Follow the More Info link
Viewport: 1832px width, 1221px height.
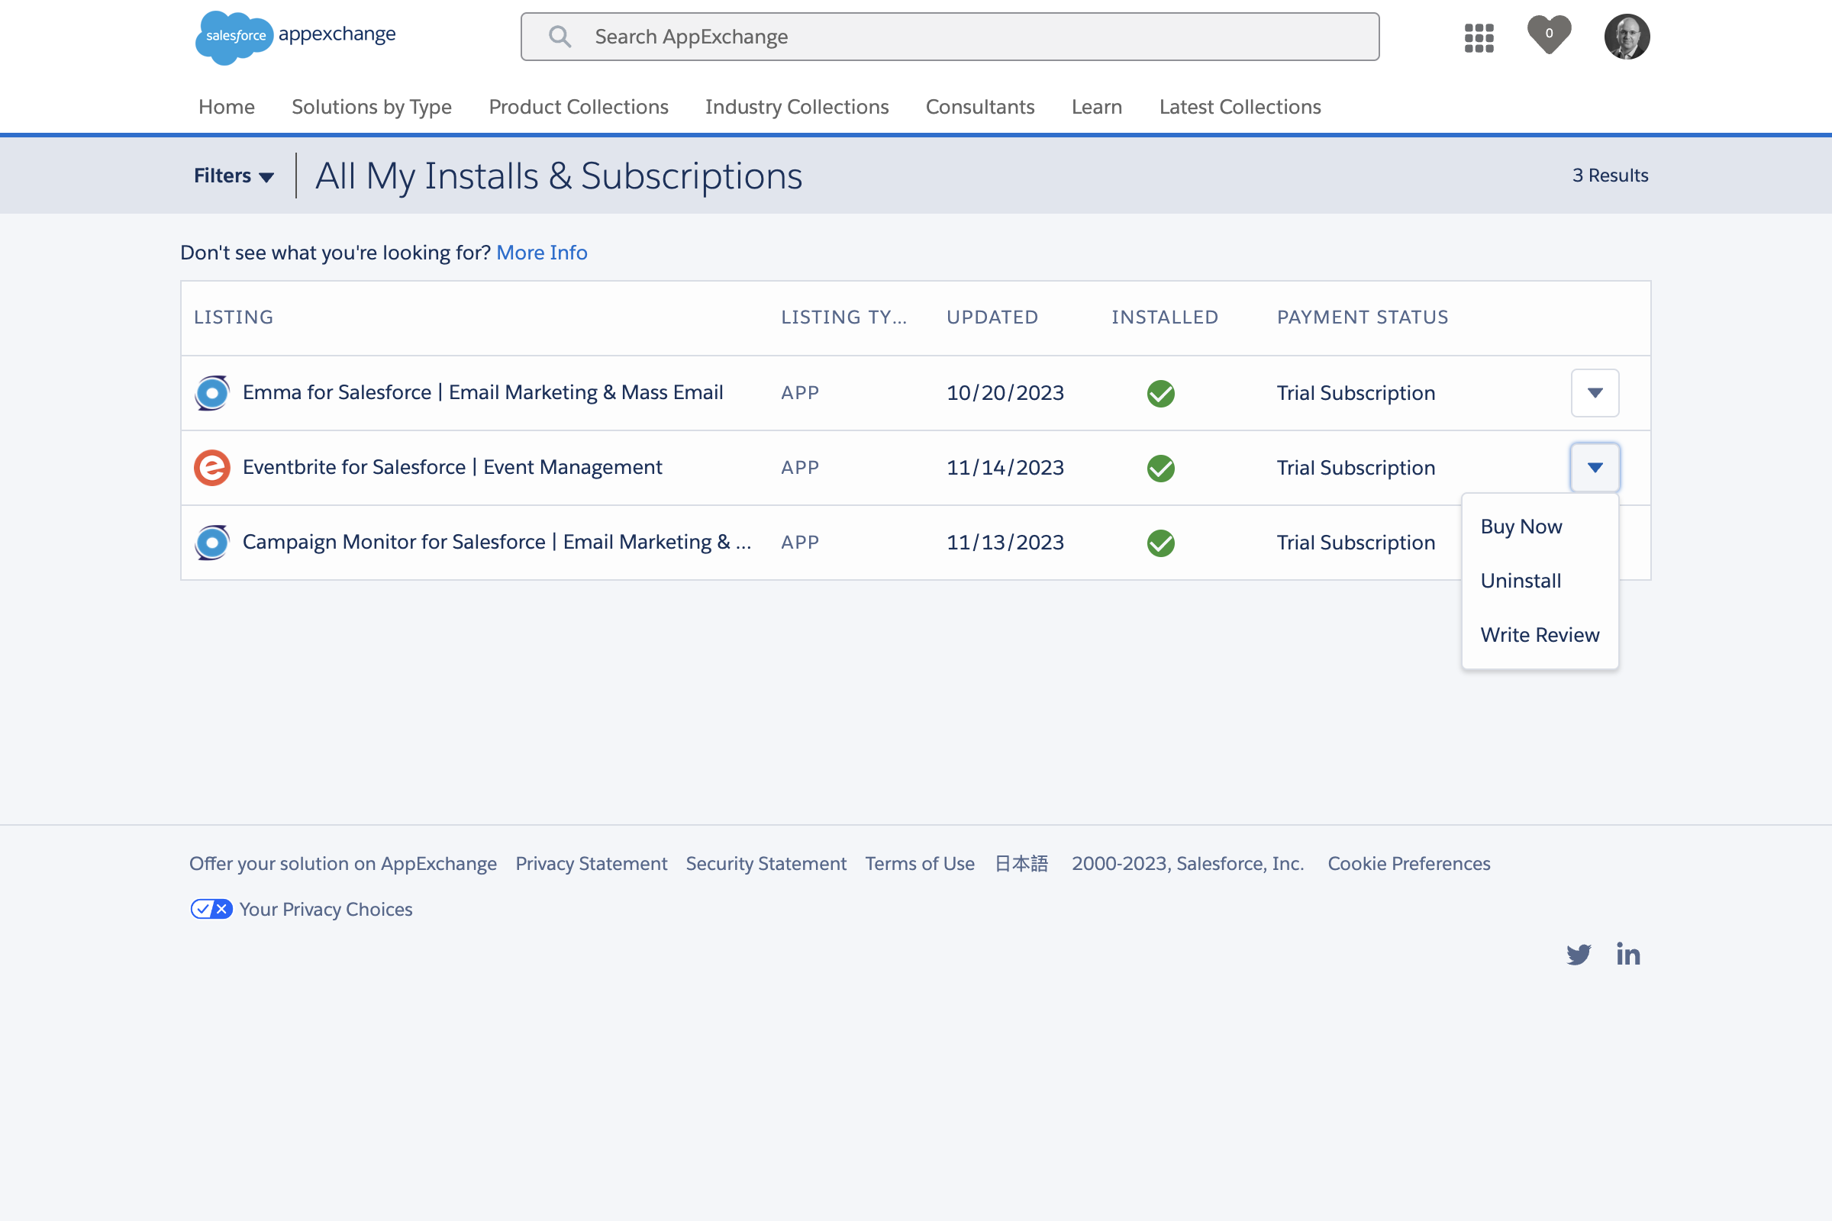[x=541, y=253]
